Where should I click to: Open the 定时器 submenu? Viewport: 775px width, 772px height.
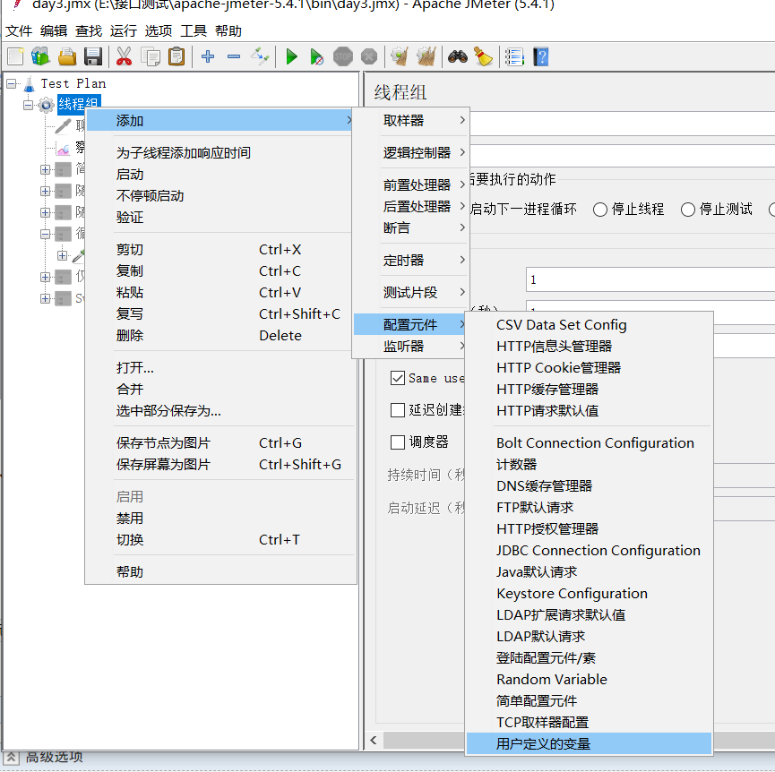click(x=410, y=261)
